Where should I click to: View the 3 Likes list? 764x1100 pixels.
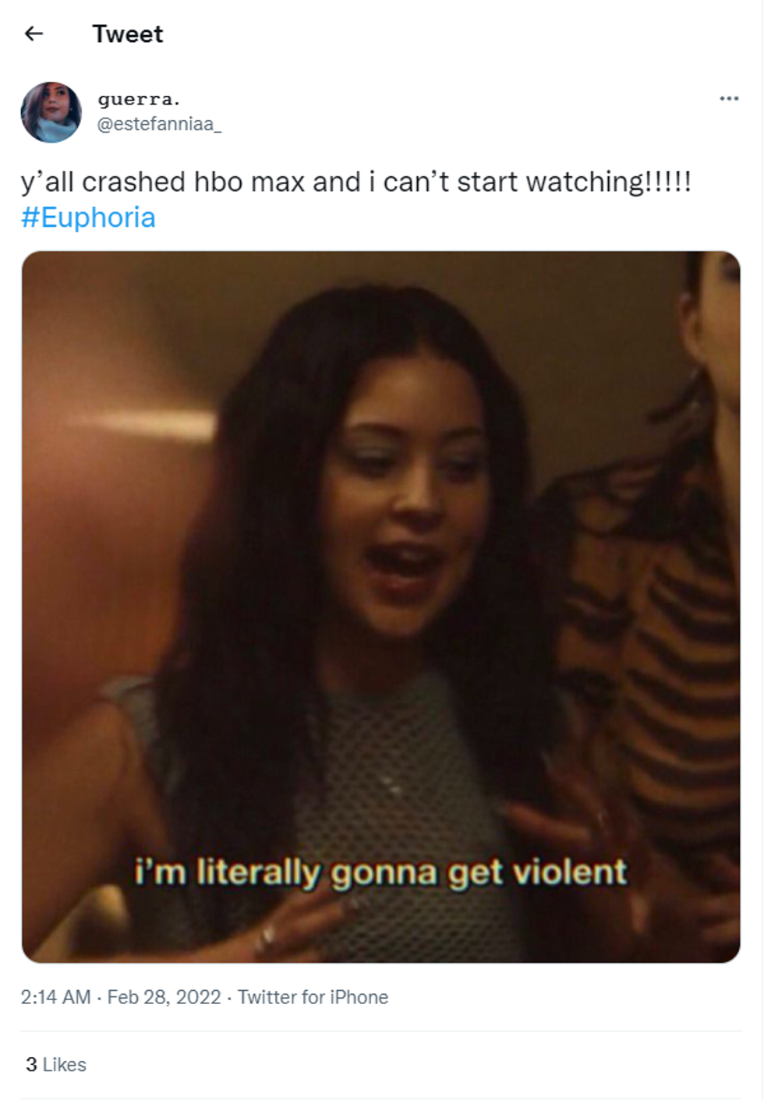pos(56,1064)
